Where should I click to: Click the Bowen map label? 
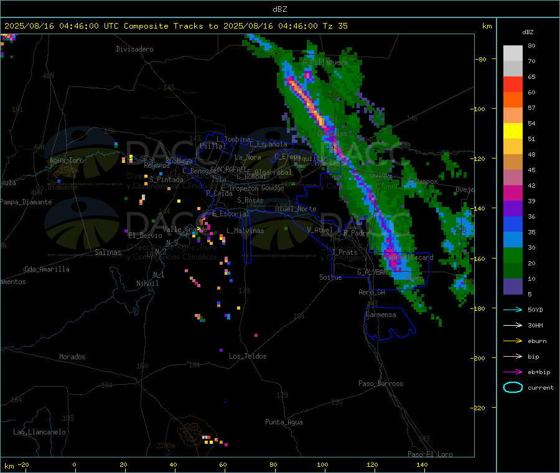[x=414, y=277]
